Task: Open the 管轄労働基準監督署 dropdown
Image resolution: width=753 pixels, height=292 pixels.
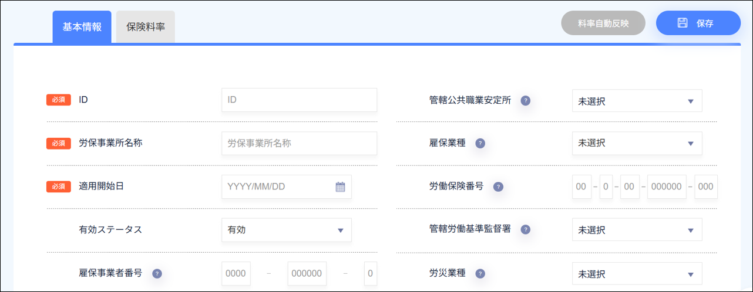Action: tap(637, 230)
